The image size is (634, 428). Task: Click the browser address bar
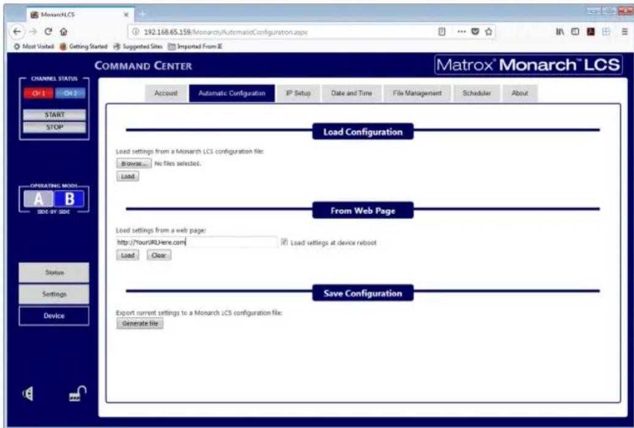tap(283, 32)
